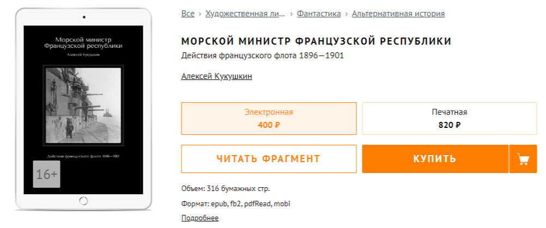546x228 pixels.
Task: Click the chevron before the Фантастика breadcrumb
Action: 292,14
